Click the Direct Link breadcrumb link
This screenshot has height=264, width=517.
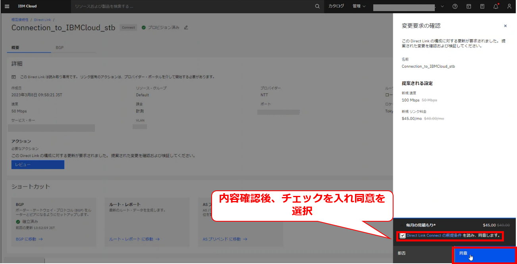pos(42,19)
